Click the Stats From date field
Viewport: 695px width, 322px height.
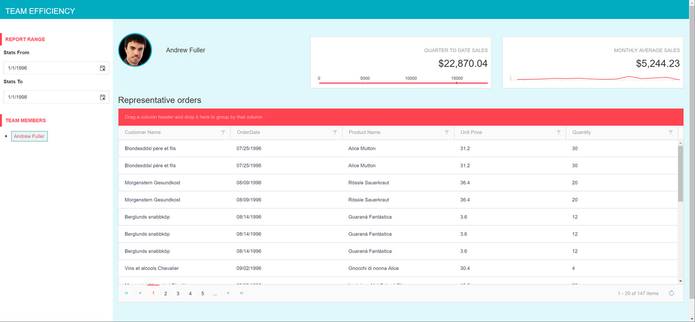[x=50, y=68]
